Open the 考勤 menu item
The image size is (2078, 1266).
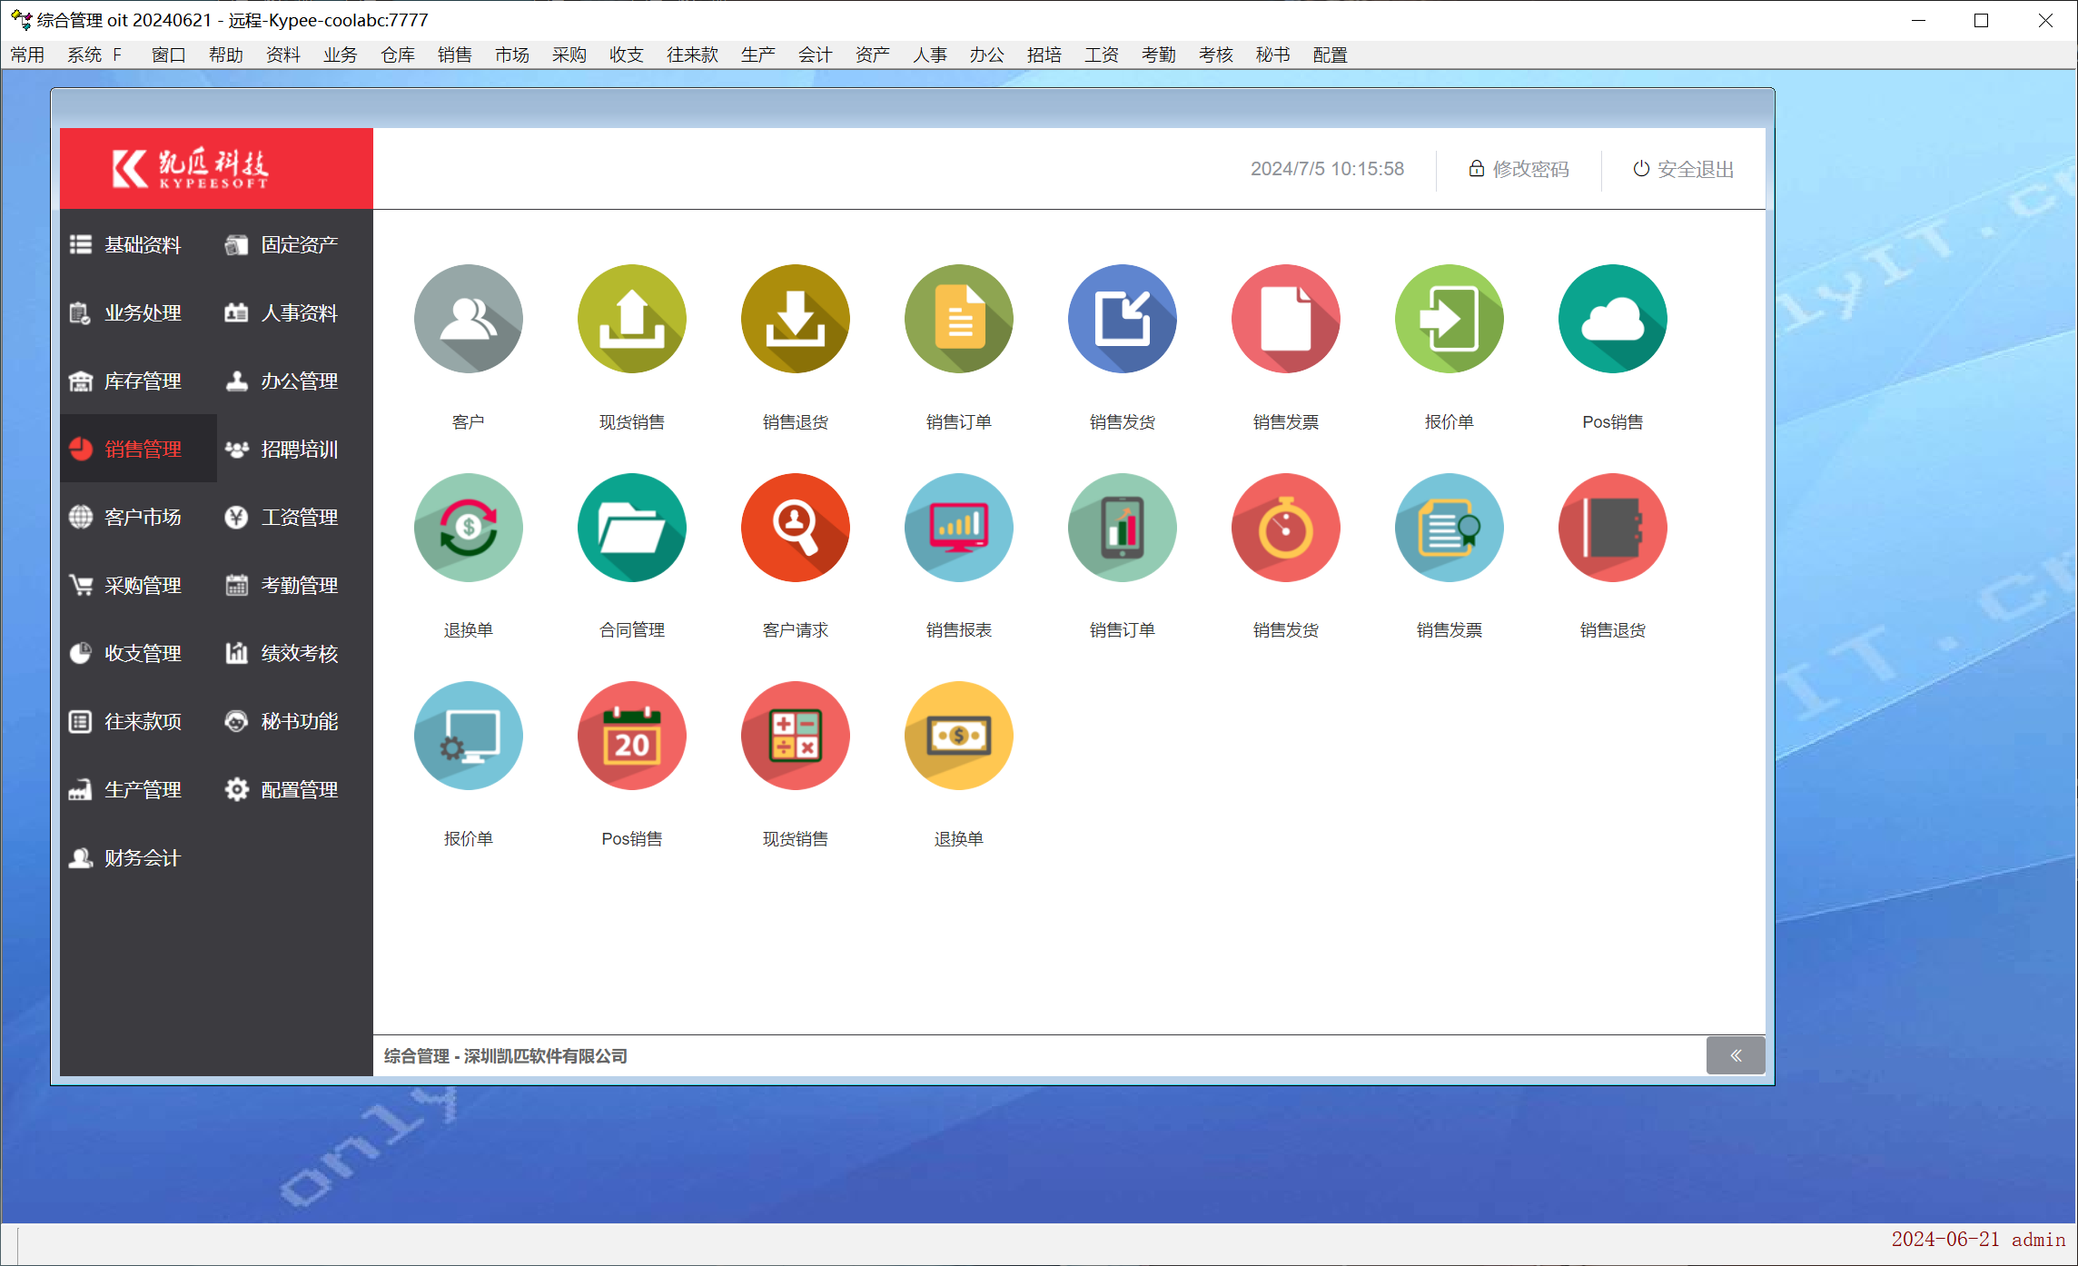(1158, 55)
